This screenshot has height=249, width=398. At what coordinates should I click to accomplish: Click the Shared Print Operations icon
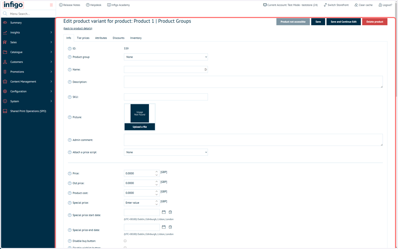5,111
